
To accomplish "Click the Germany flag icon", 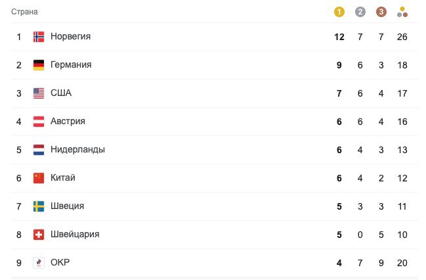I will pos(39,65).
